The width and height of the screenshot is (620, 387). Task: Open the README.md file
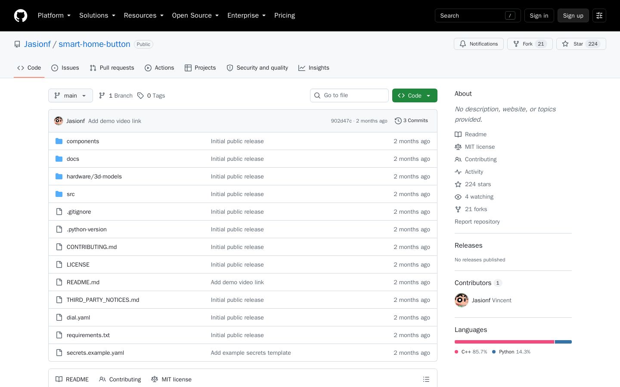click(83, 282)
